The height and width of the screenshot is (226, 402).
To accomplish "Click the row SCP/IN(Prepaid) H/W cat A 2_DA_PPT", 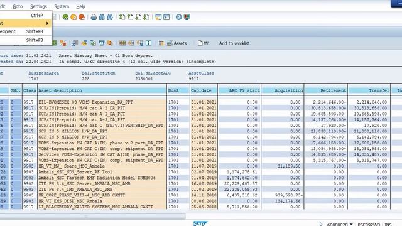I will tap(201, 108).
